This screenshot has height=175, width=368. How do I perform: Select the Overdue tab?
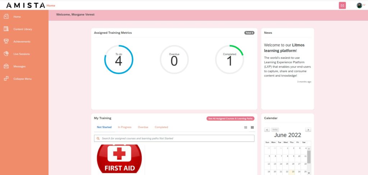click(143, 127)
